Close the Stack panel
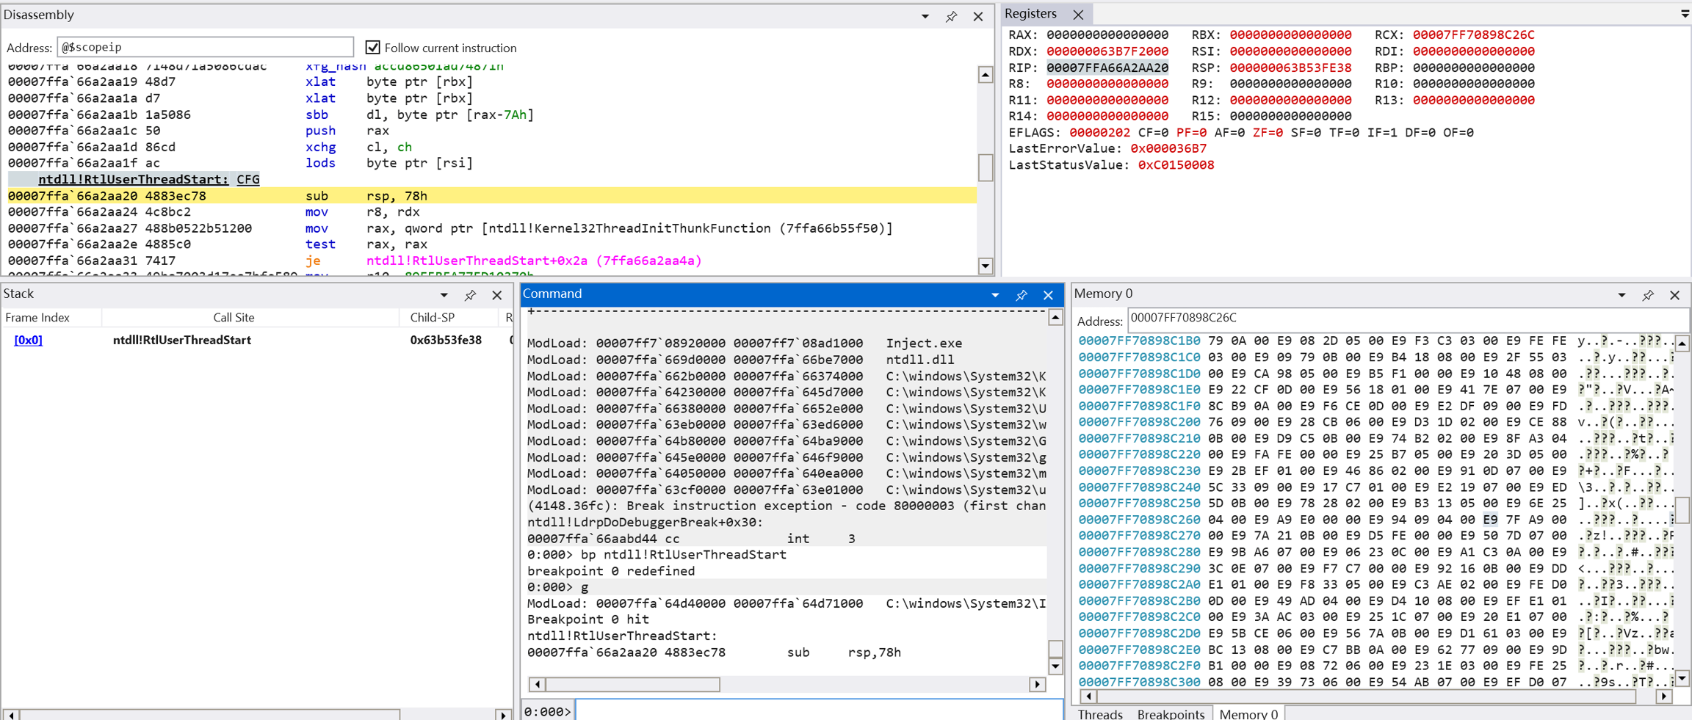This screenshot has width=1692, height=720. point(497,295)
